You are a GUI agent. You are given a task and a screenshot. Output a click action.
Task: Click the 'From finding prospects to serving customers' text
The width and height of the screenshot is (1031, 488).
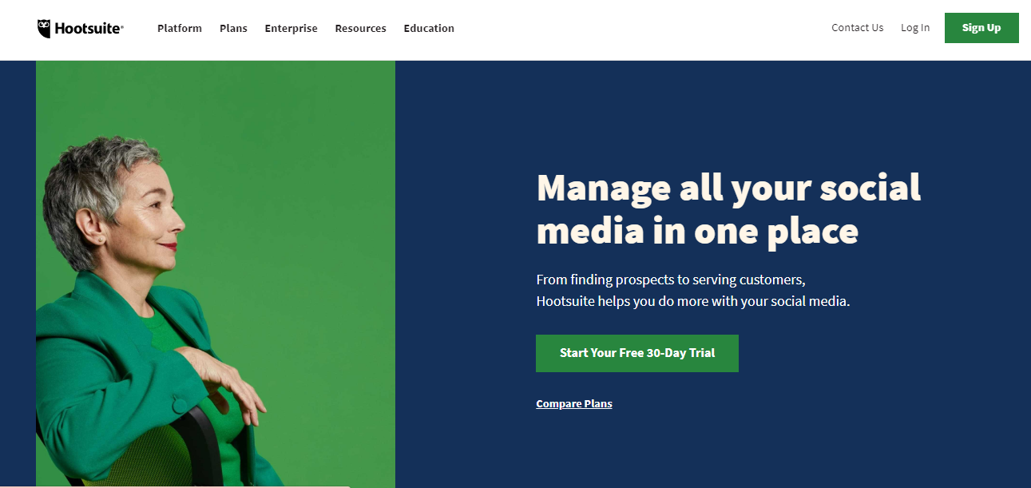tap(671, 280)
